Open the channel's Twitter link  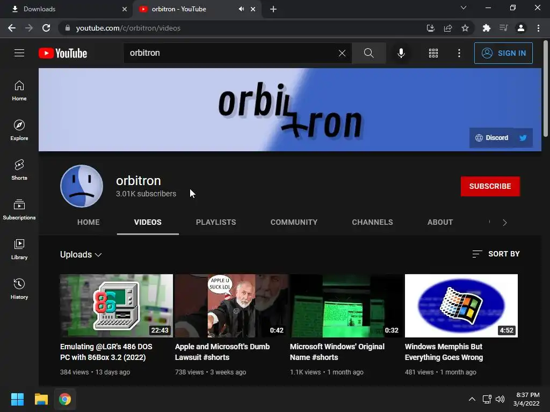click(523, 138)
